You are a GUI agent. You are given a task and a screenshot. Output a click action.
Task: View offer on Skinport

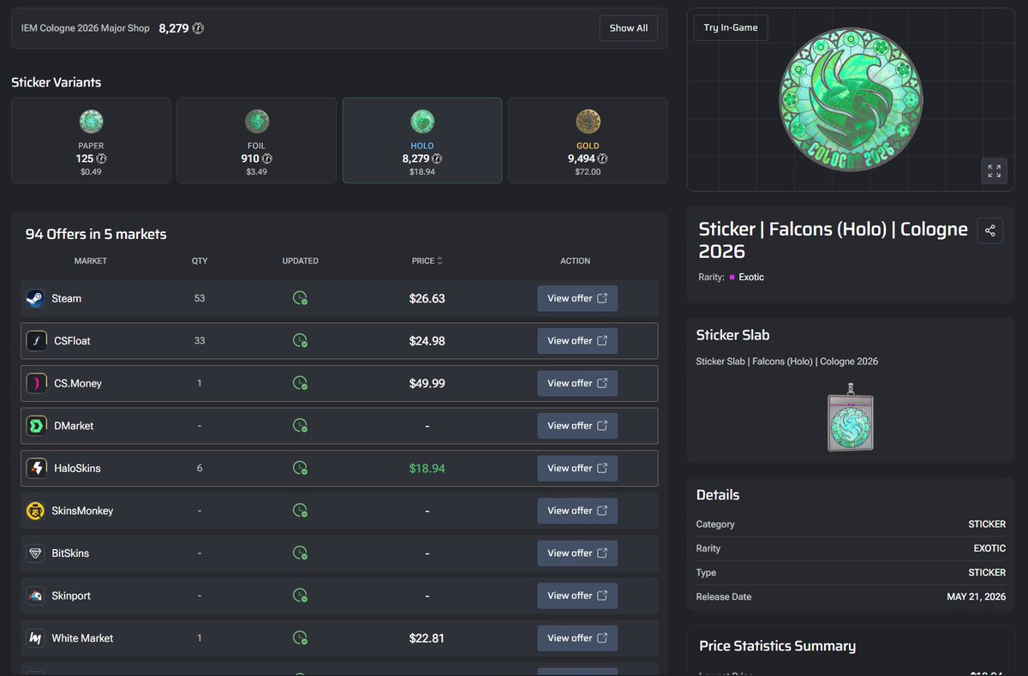[x=577, y=595]
